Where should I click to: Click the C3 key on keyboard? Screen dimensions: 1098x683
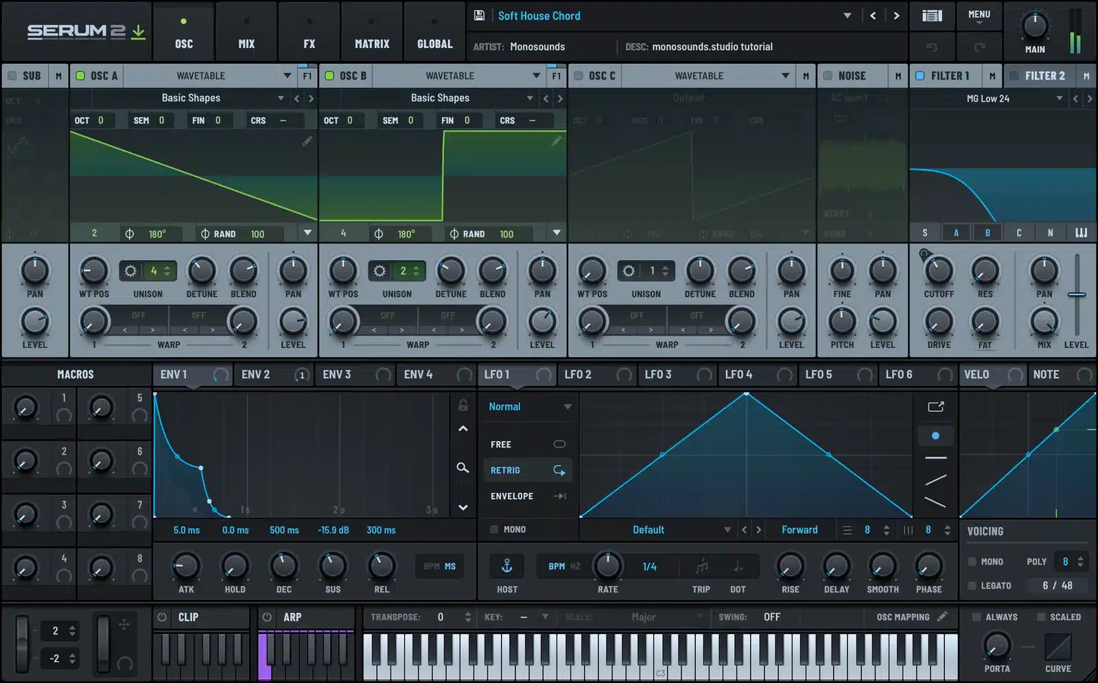[660, 658]
